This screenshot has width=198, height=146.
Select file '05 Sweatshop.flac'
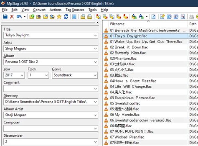(x=125, y=103)
